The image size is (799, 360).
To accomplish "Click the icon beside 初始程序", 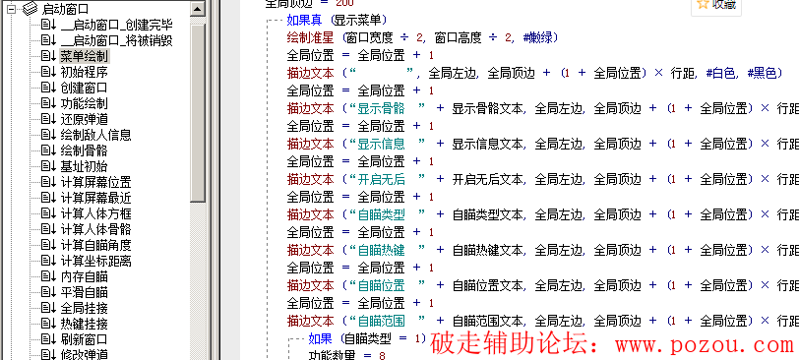I will pos(49,72).
